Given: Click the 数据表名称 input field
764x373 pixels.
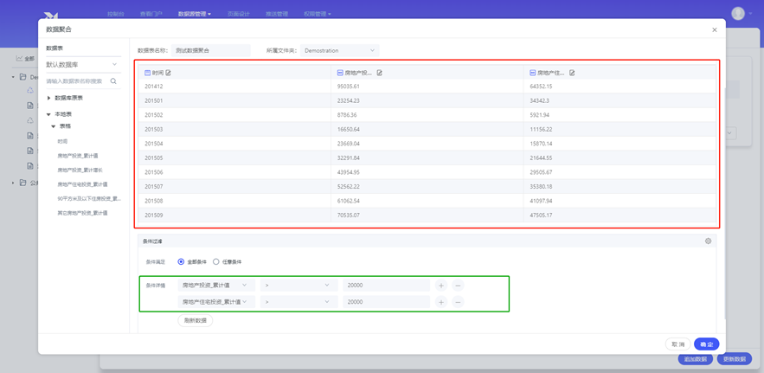Looking at the screenshot, I should (x=211, y=50).
